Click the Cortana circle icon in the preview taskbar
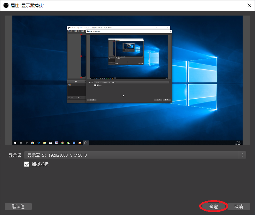This screenshot has width=255, height=215. (x=21, y=143)
